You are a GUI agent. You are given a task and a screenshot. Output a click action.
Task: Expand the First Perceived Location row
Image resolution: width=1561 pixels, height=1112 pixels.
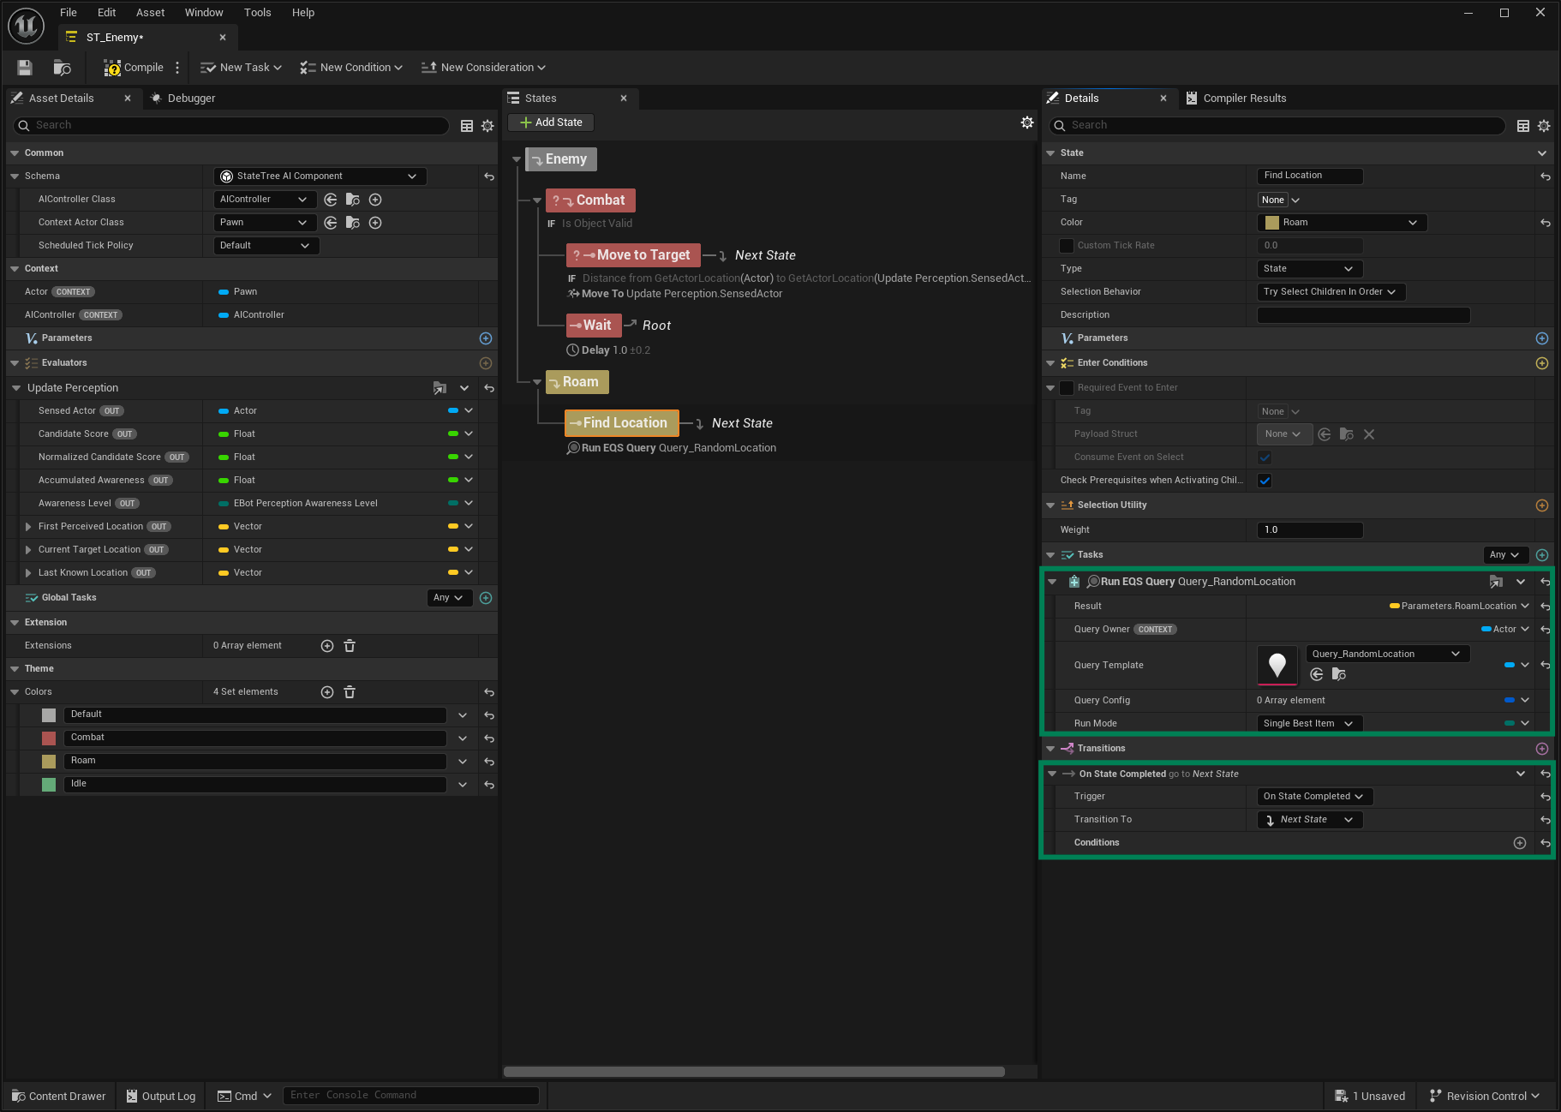coord(28,527)
